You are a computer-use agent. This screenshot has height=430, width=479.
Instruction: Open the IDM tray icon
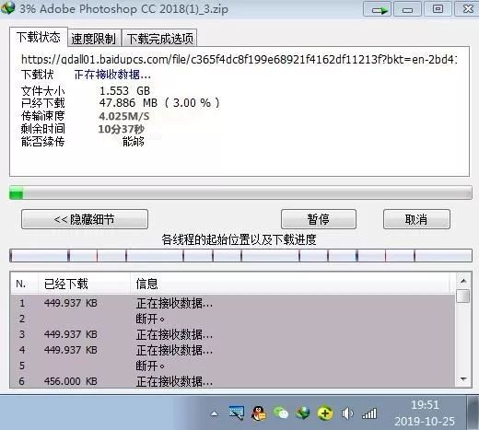(303, 413)
